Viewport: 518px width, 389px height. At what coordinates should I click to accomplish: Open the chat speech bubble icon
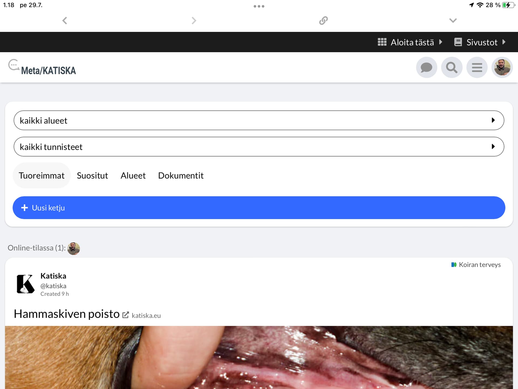pyautogui.click(x=427, y=67)
